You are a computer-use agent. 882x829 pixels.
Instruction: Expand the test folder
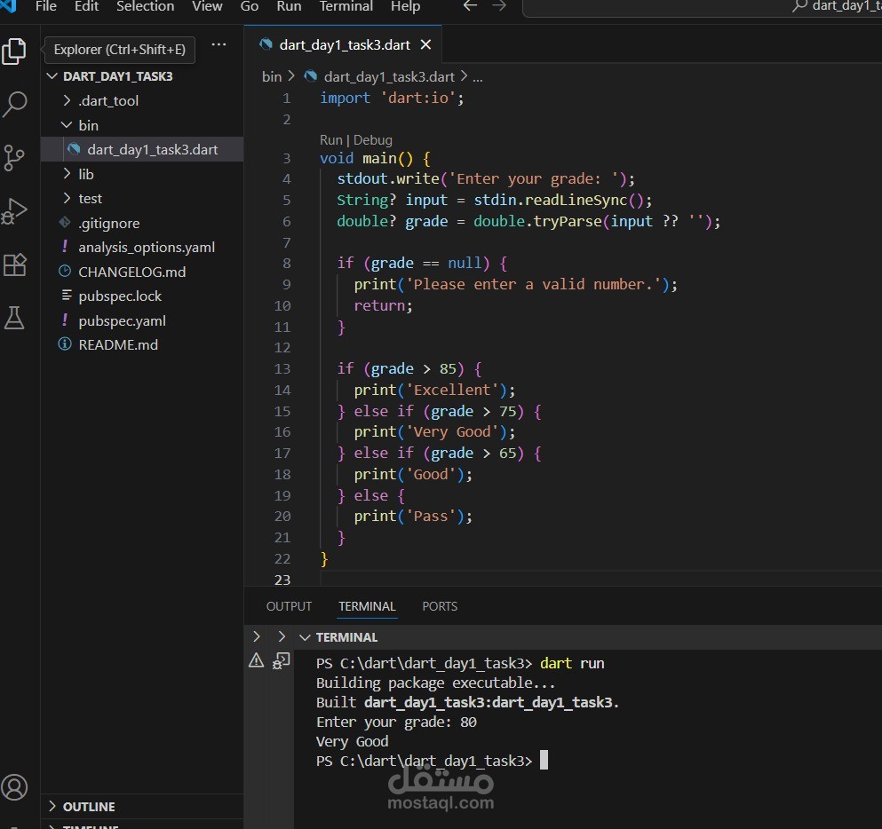tap(67, 198)
